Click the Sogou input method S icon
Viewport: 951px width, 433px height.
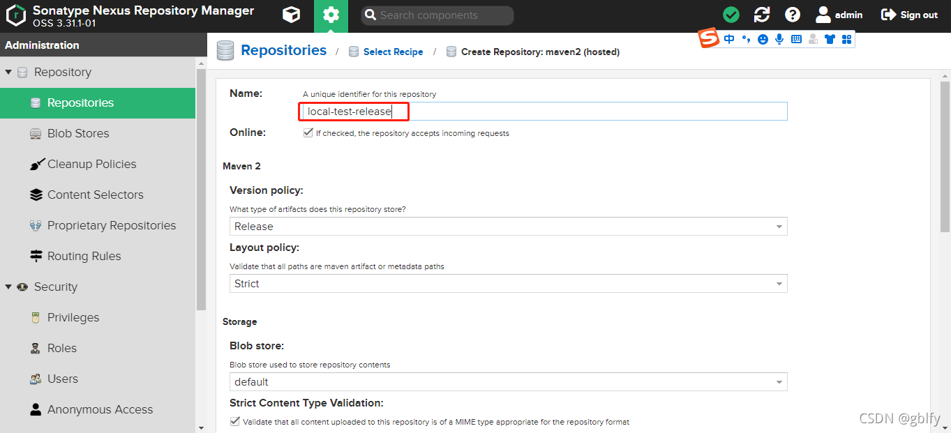[709, 39]
